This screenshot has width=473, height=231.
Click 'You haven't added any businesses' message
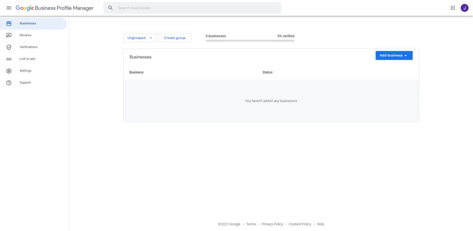pos(271,101)
